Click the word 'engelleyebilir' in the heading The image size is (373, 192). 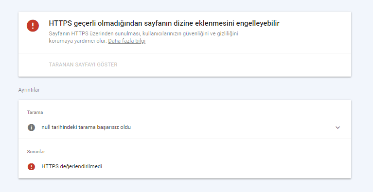pos(256,23)
